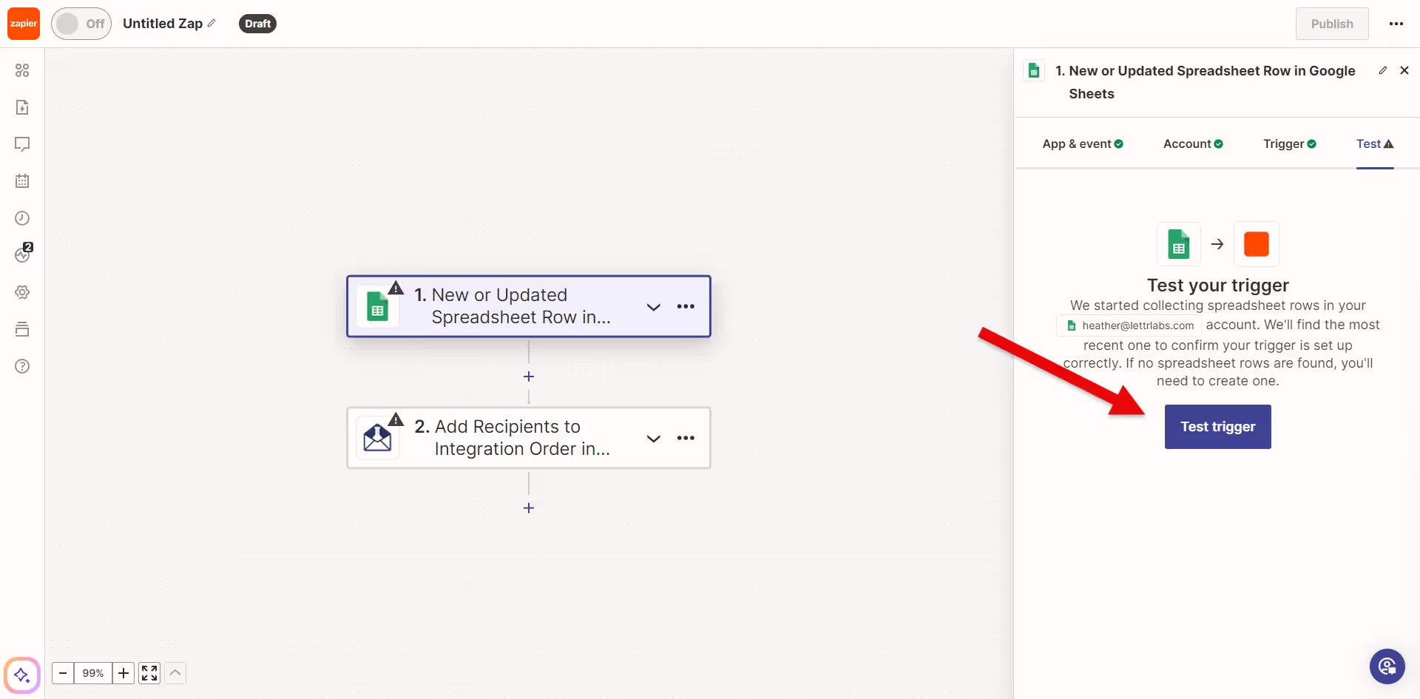Open step 1 three-dot menu

(686, 306)
